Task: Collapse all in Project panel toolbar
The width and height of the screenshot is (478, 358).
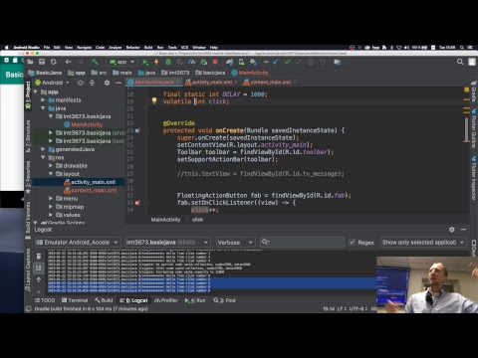Action: pos(93,83)
